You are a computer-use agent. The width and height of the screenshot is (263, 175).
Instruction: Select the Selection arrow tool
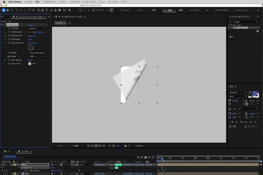tap(4, 10)
